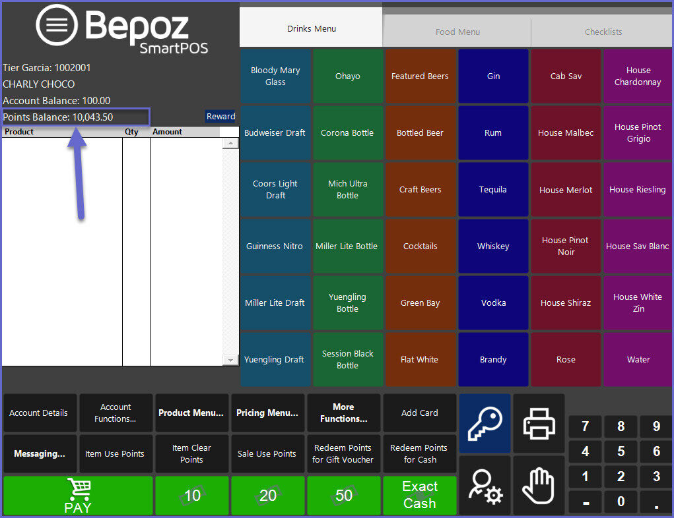
Task: Open the Pricing Menu
Action: [267, 413]
